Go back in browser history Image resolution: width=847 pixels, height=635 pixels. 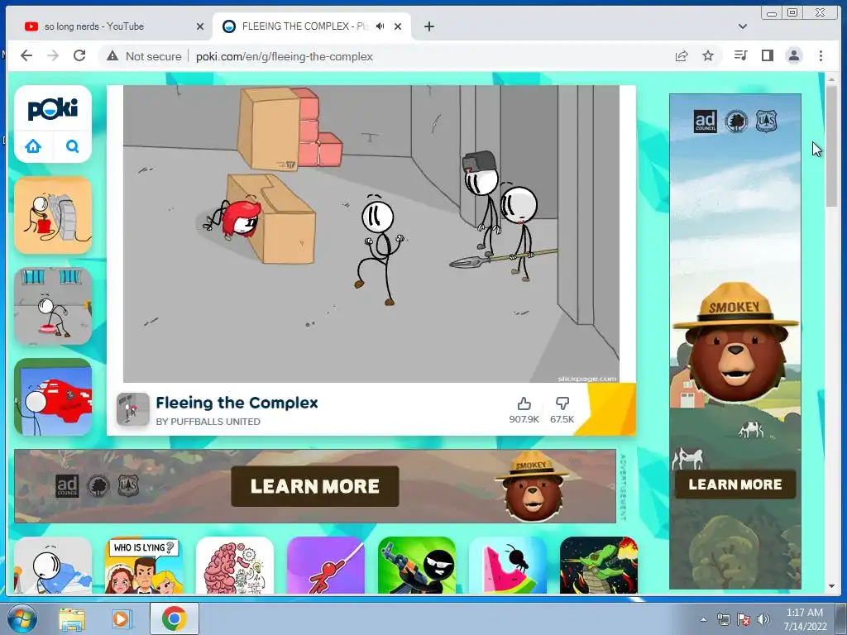tap(26, 55)
